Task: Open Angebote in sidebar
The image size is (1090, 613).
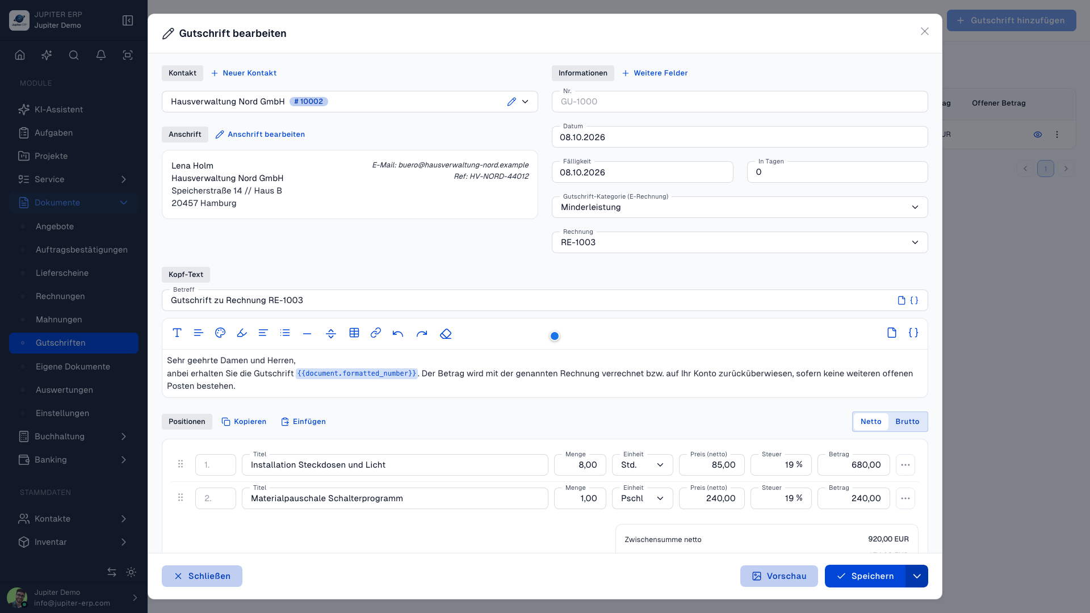Action: click(54, 226)
